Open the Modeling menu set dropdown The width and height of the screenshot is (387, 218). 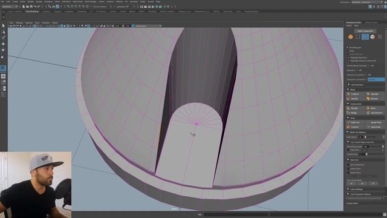pyautogui.click(x=10, y=7)
